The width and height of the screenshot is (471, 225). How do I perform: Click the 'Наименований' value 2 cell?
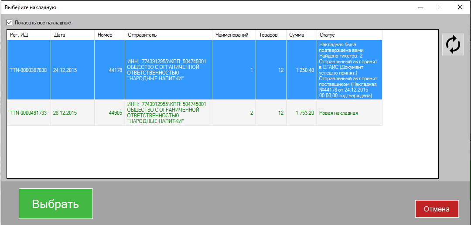click(234, 112)
